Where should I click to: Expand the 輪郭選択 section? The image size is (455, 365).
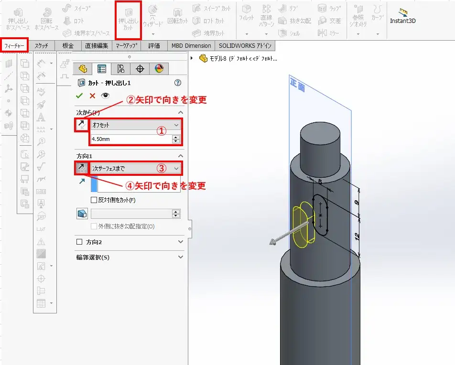(180, 257)
